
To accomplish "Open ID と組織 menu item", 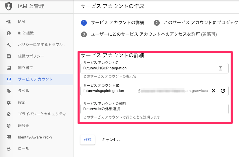I will 36,33.
